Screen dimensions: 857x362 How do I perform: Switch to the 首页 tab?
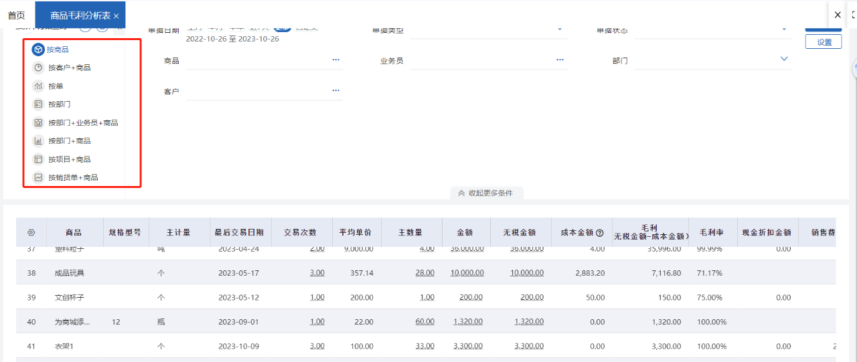[16, 15]
